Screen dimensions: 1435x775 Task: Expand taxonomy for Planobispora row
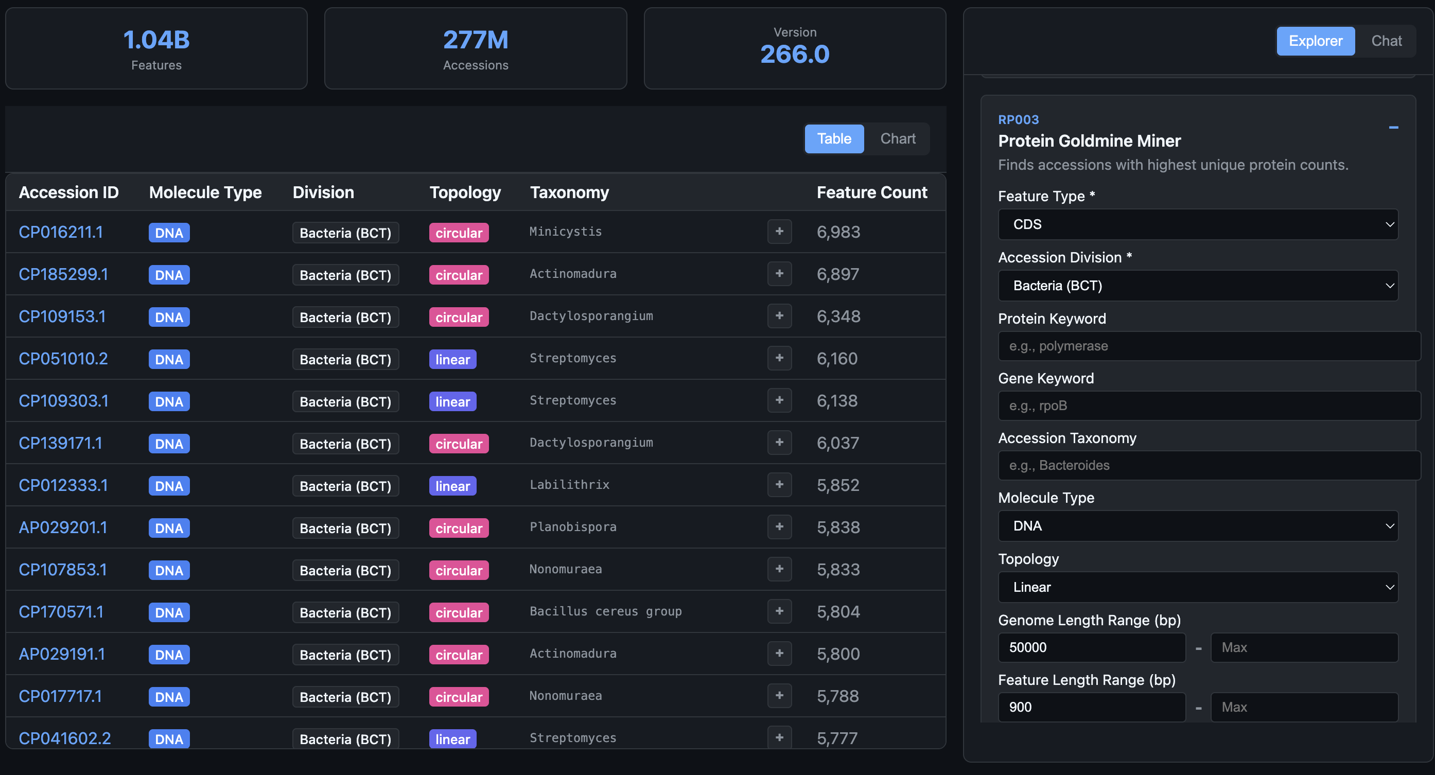pos(779,526)
